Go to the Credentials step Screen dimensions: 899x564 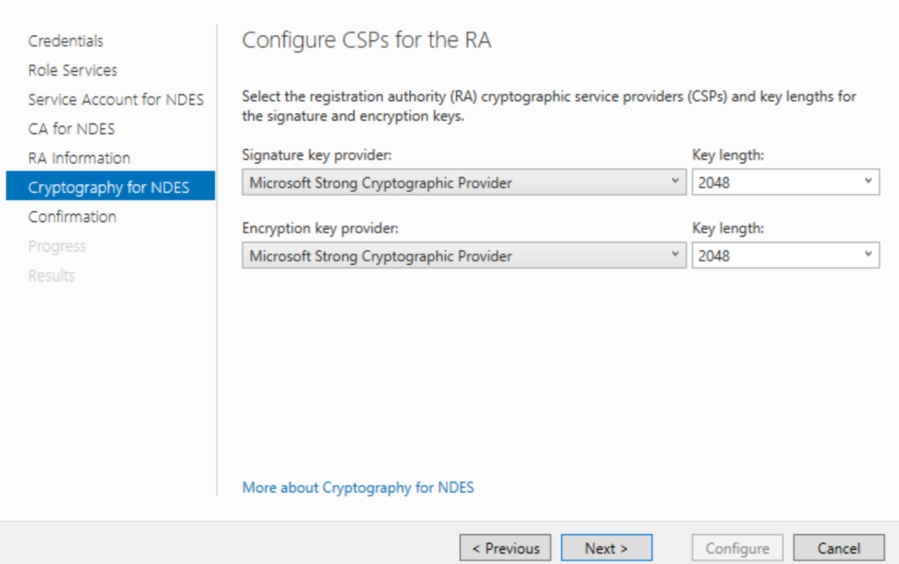pos(66,41)
